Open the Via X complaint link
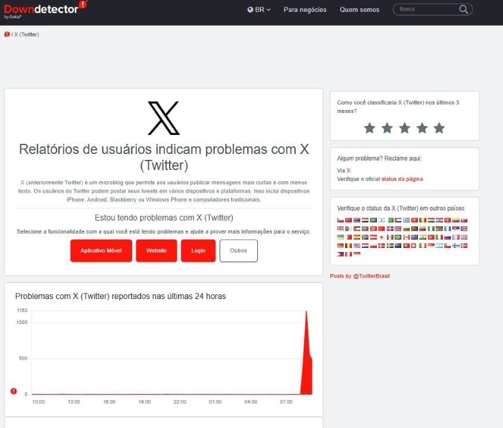This screenshot has height=428, width=503. pos(348,171)
